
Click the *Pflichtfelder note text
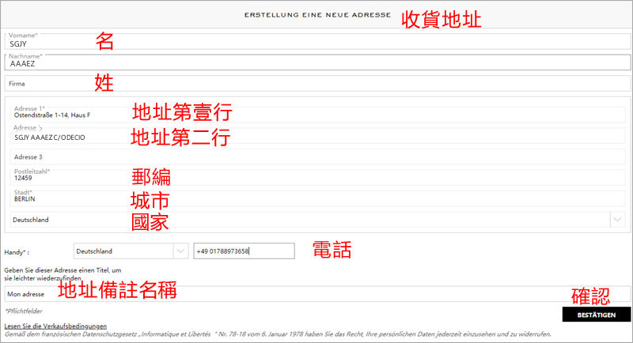click(24, 311)
